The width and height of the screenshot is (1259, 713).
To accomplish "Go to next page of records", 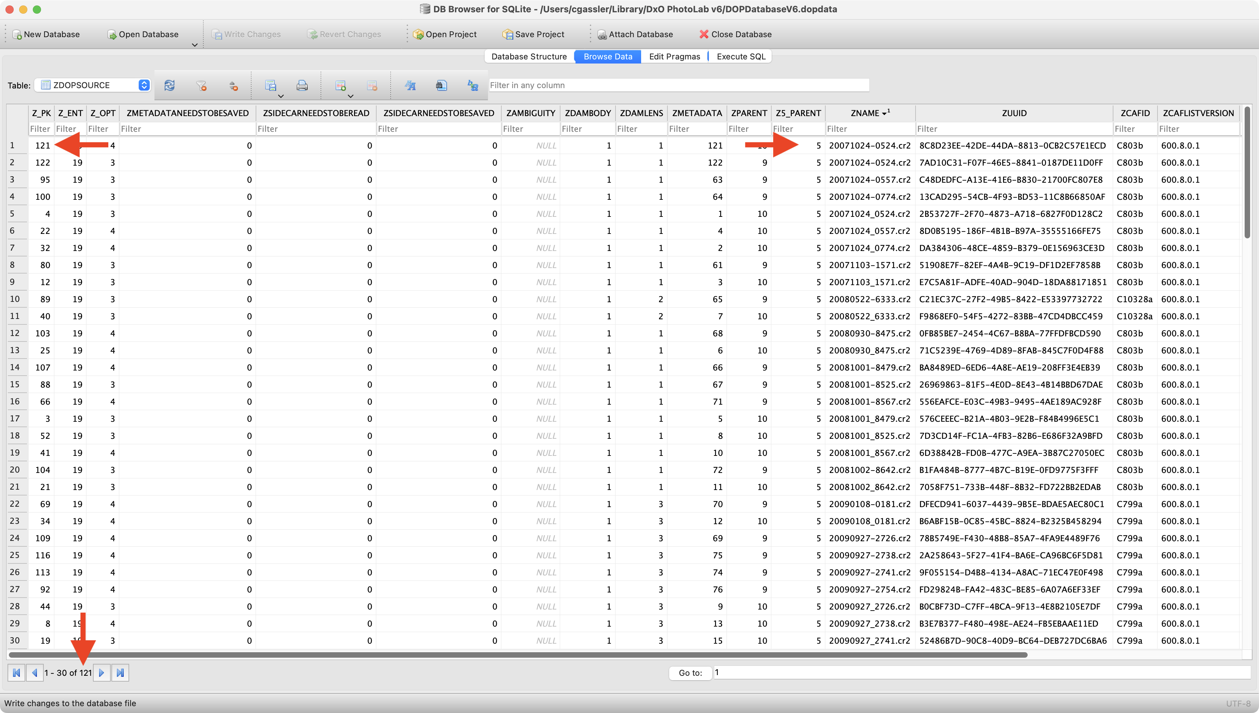I will click(101, 673).
